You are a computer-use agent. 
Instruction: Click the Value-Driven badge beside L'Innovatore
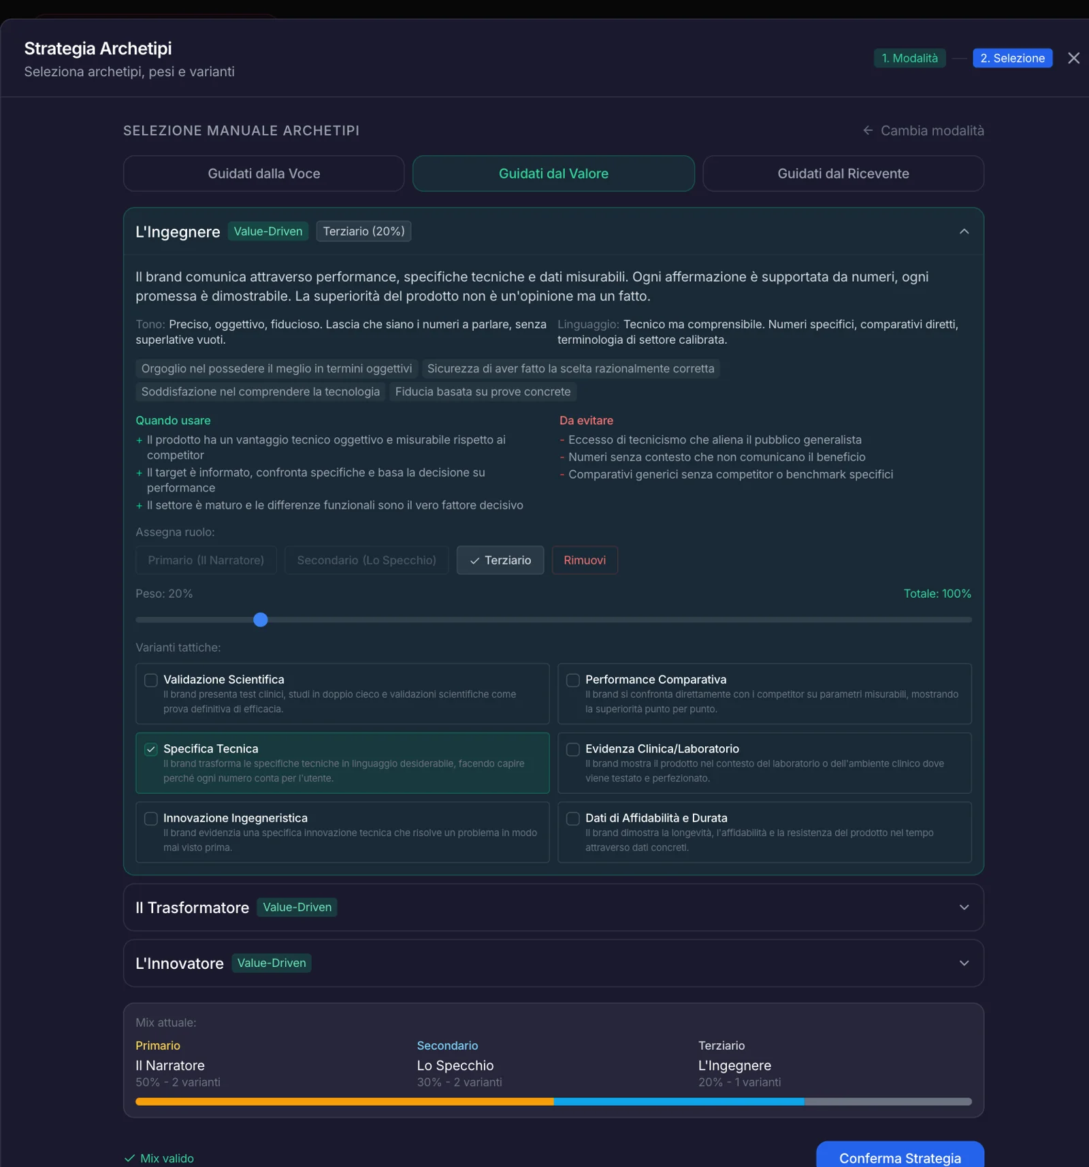pos(272,963)
